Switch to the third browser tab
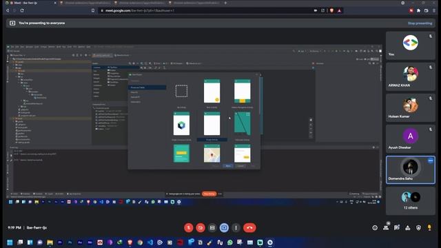 click(139, 3)
